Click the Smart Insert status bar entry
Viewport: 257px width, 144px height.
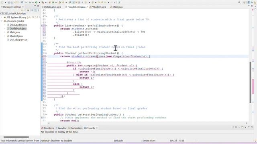(149, 140)
